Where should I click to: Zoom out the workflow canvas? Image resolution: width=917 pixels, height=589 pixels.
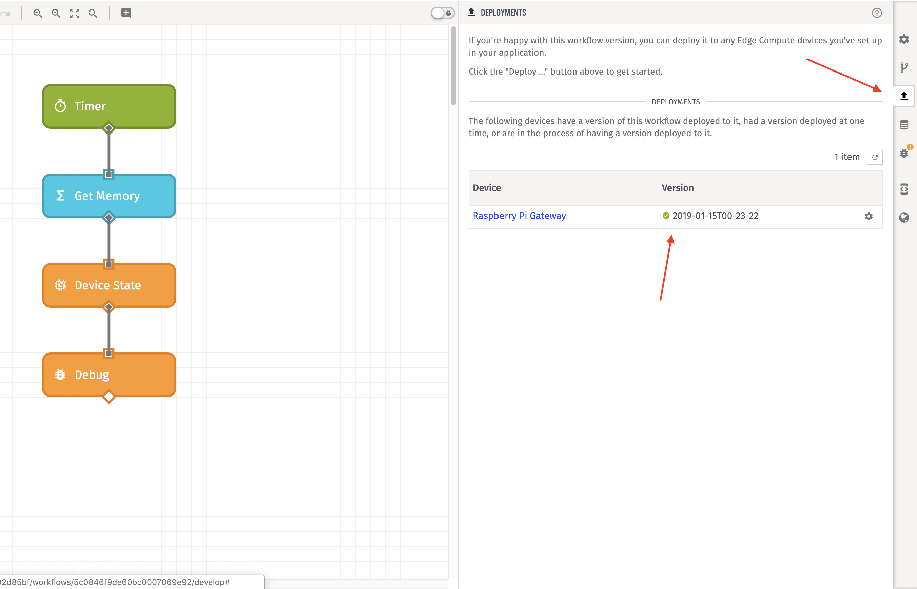[x=38, y=14]
